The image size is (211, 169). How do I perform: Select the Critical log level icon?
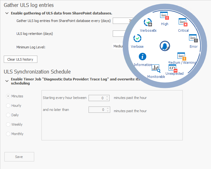(x=183, y=22)
